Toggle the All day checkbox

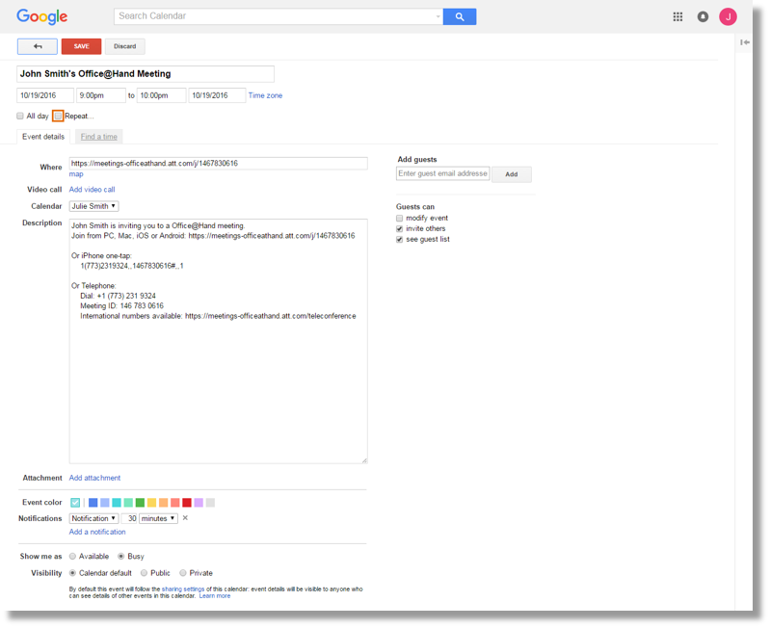pyautogui.click(x=20, y=116)
